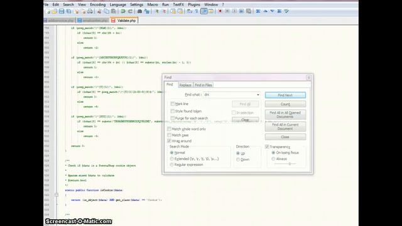Open the TextFX menu
402x226 pixels.
(x=178, y=4)
